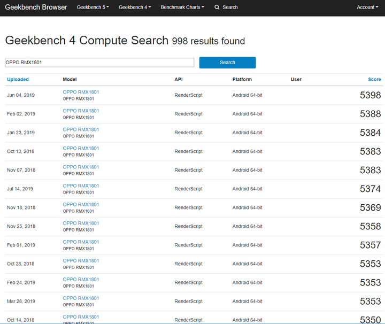385x324 pixels.
Task: Go to Geekbench Browser home link
Action: click(x=36, y=7)
